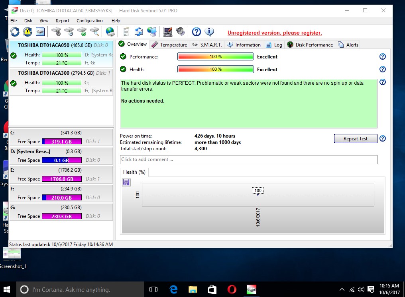
Task: Open the Disk Performance tab
Action: [310, 45]
